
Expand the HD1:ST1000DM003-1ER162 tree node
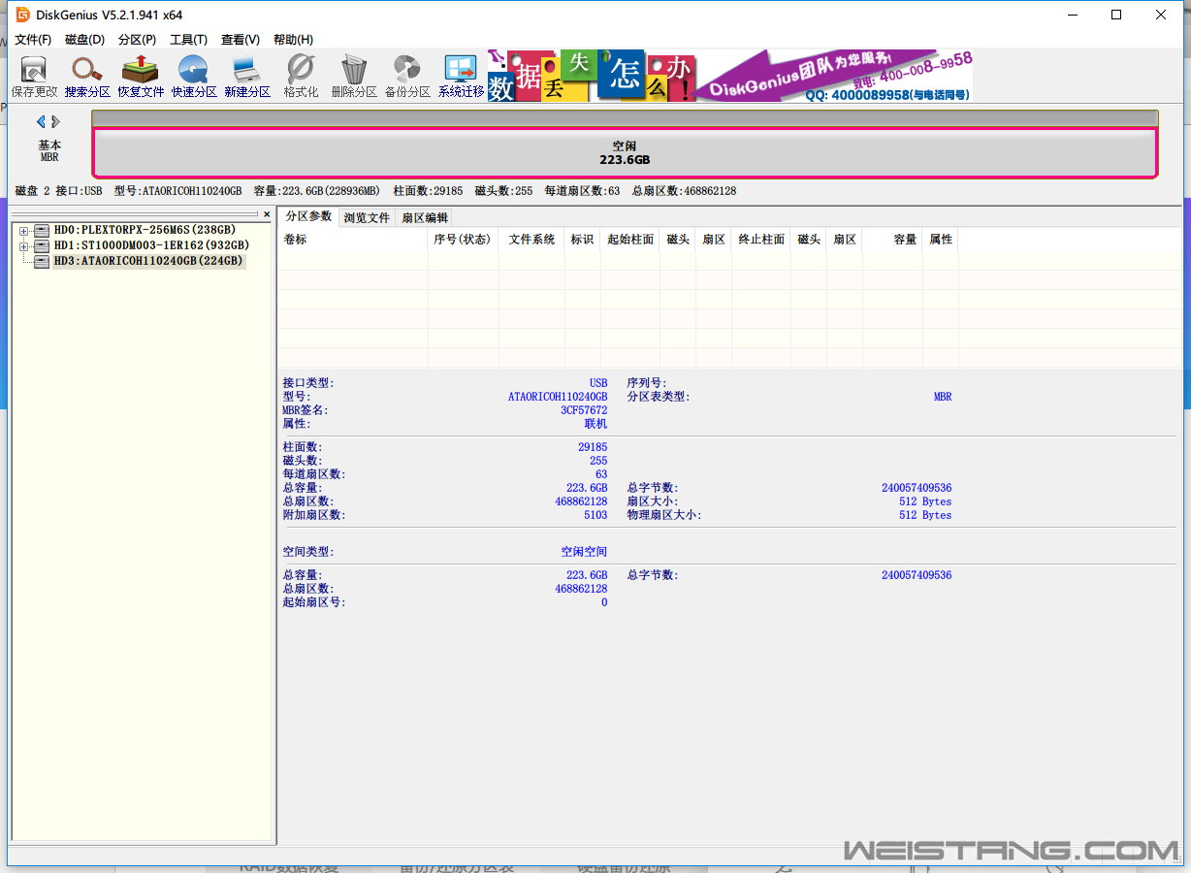24,246
